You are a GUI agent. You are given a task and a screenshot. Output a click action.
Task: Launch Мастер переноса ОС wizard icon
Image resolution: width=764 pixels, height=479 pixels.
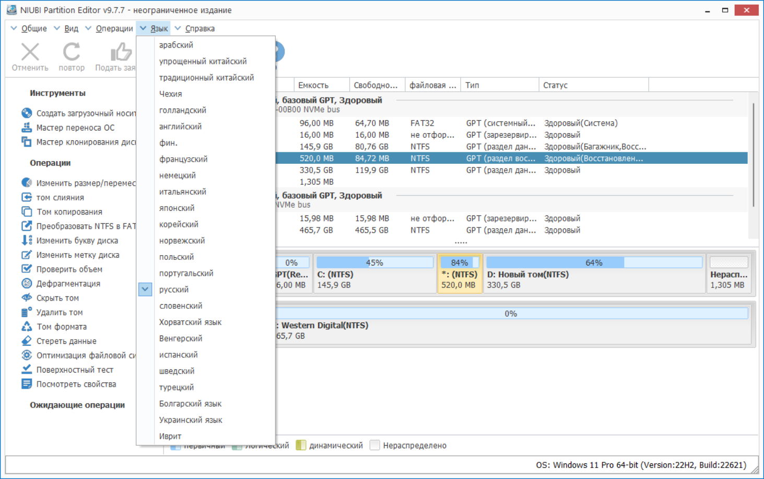(27, 127)
